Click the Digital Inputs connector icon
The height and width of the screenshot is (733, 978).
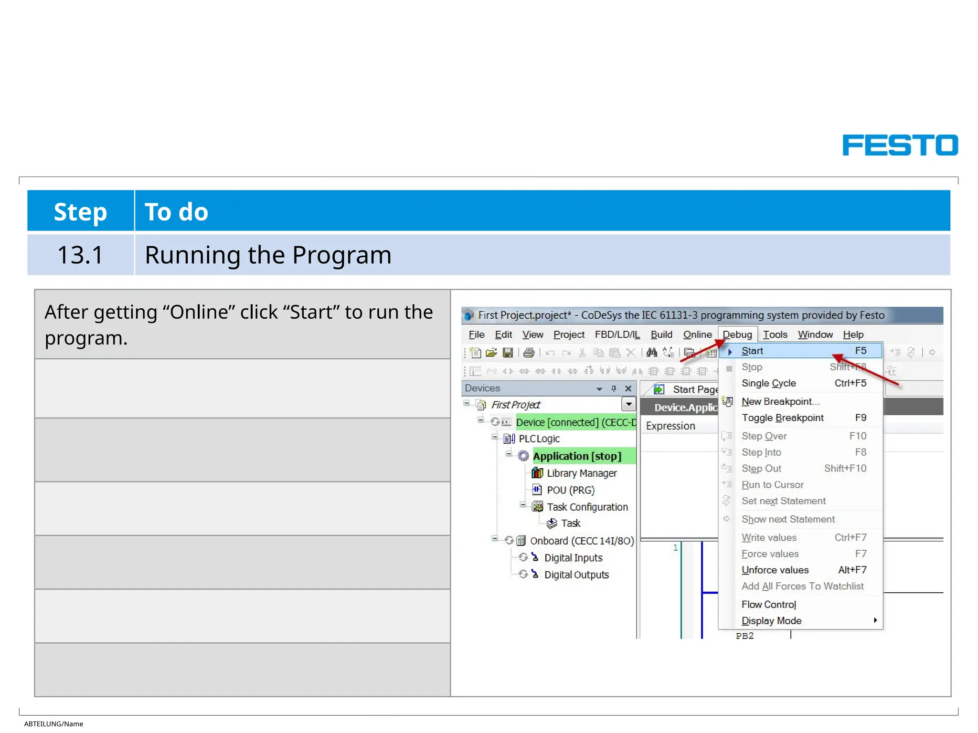pyautogui.click(x=535, y=557)
